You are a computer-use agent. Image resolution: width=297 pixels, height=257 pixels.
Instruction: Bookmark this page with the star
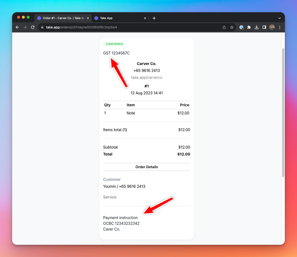coord(232,27)
